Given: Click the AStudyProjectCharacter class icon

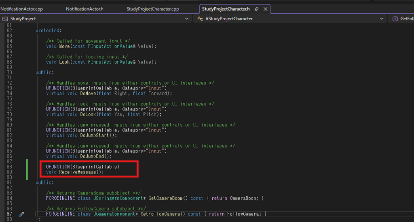Looking at the screenshot, I should 200,19.
